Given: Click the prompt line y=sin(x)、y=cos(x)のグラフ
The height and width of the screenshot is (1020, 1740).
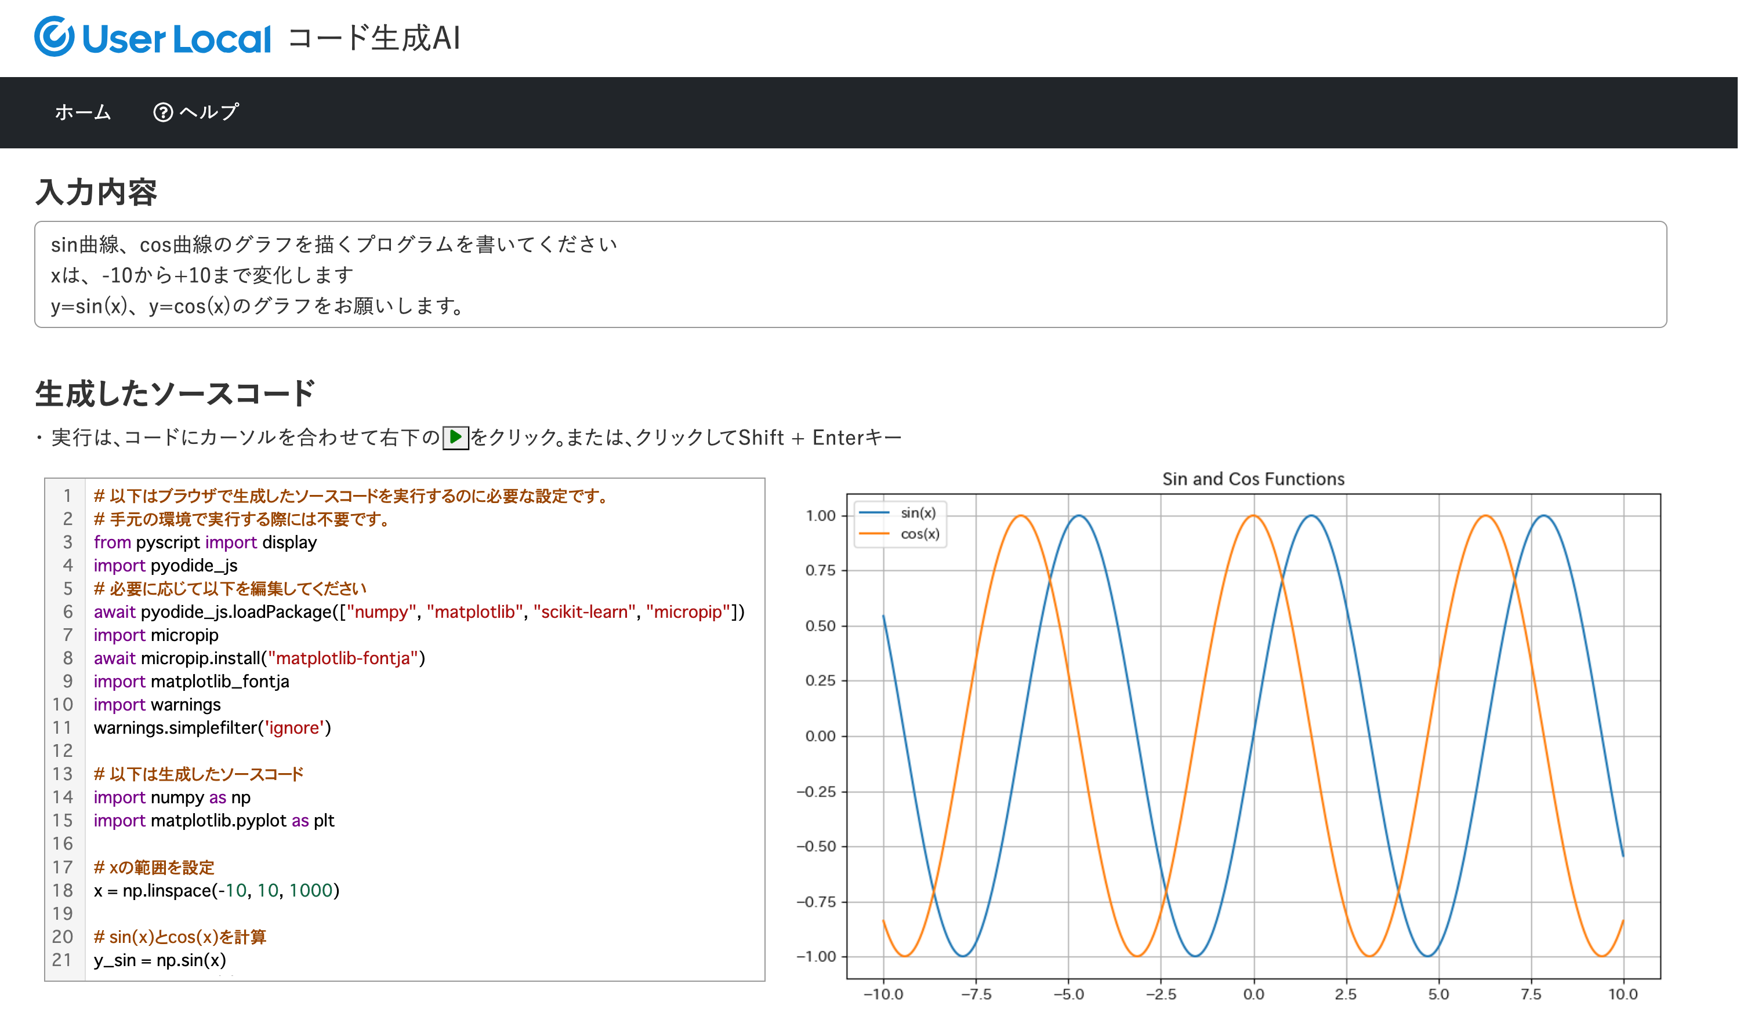Looking at the screenshot, I should point(257,307).
